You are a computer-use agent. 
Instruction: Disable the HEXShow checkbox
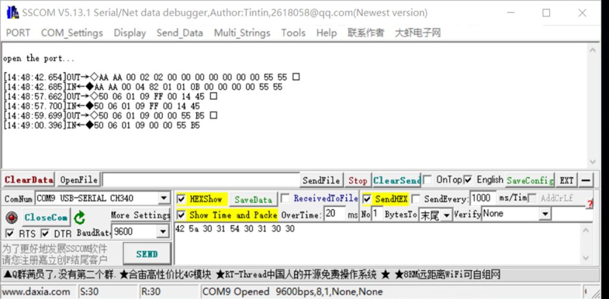181,199
